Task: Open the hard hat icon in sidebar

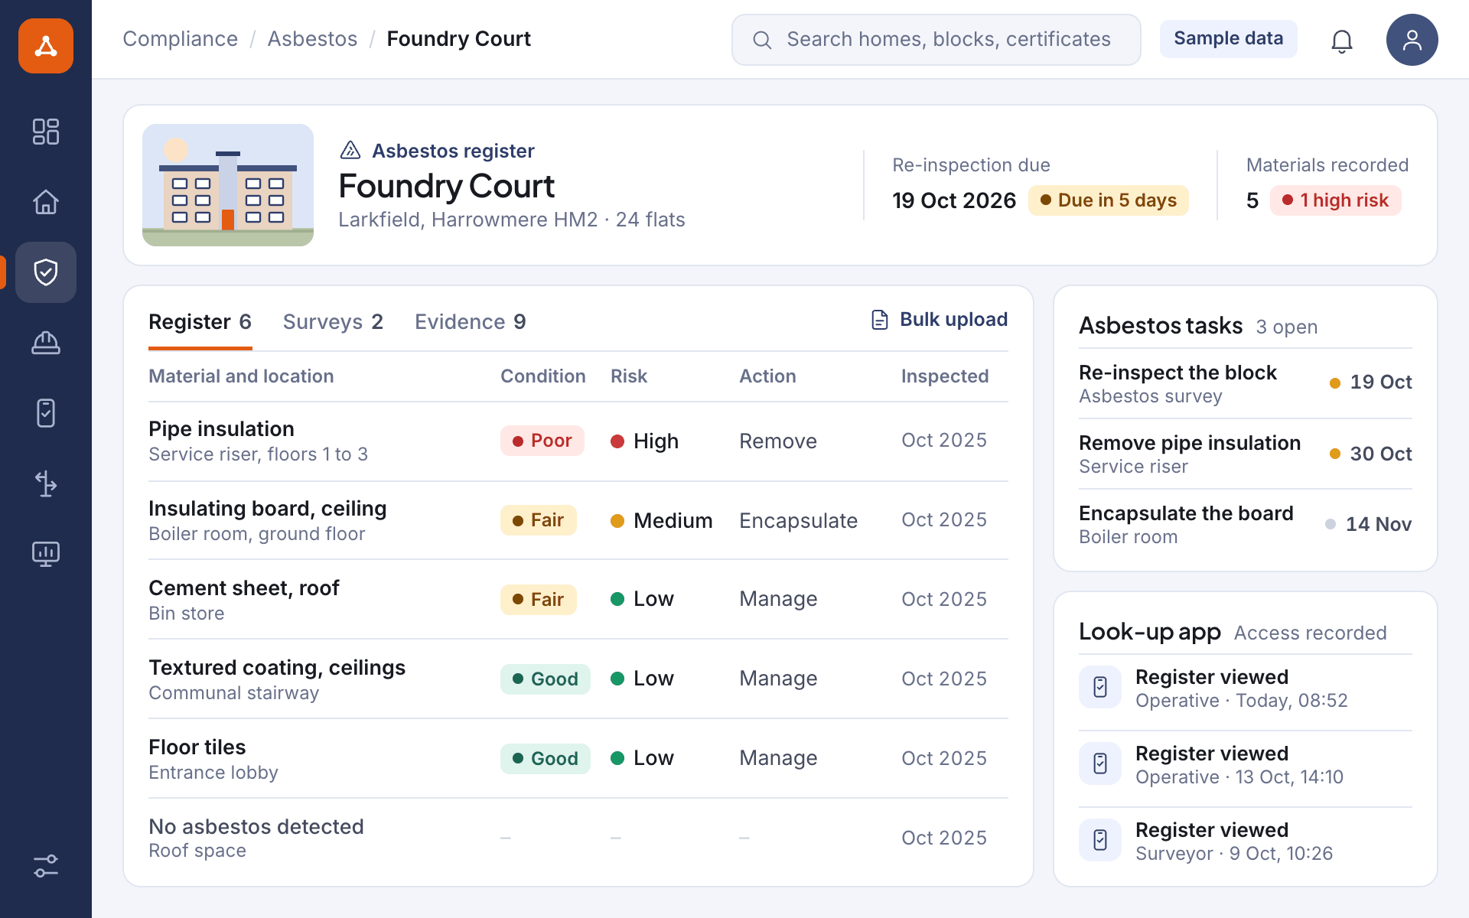Action: [46, 343]
